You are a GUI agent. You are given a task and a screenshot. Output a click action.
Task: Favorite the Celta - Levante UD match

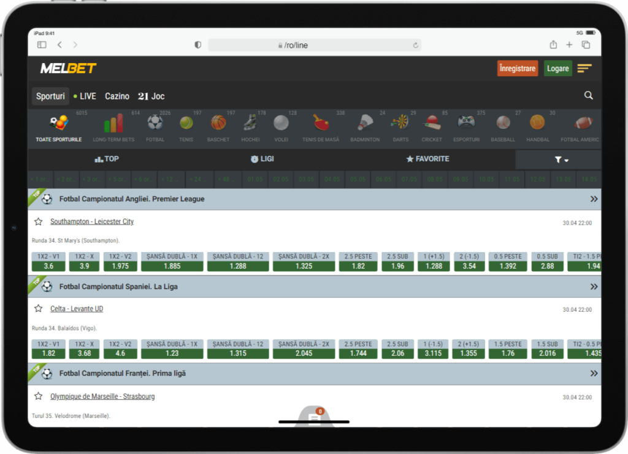tap(39, 309)
